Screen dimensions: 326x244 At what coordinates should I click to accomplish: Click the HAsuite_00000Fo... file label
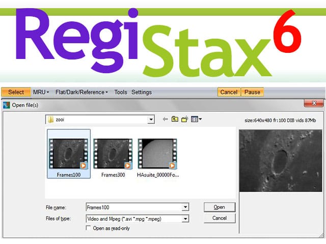coord(158,175)
